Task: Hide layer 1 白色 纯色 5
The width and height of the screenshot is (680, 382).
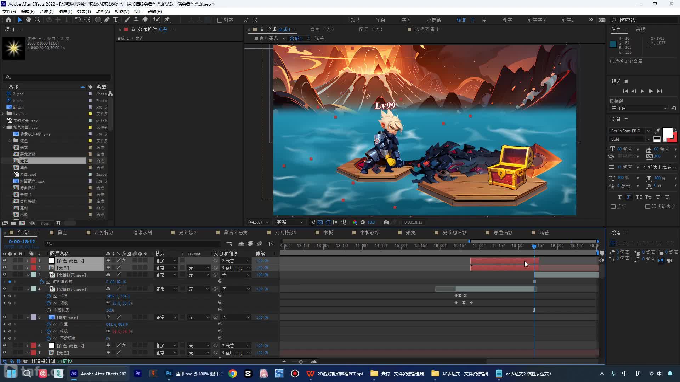Action: coord(5,261)
